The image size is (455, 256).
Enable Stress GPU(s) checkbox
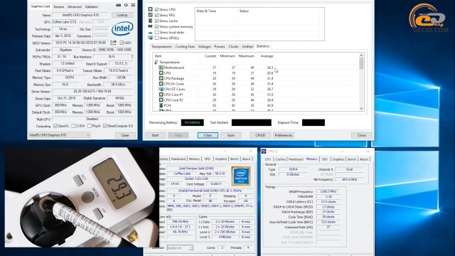click(156, 38)
